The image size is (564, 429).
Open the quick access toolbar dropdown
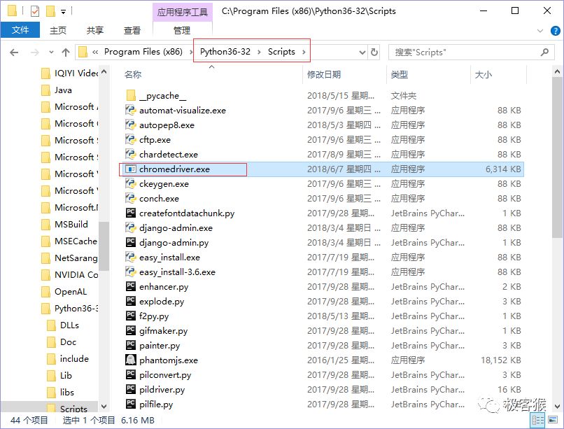[x=63, y=12]
